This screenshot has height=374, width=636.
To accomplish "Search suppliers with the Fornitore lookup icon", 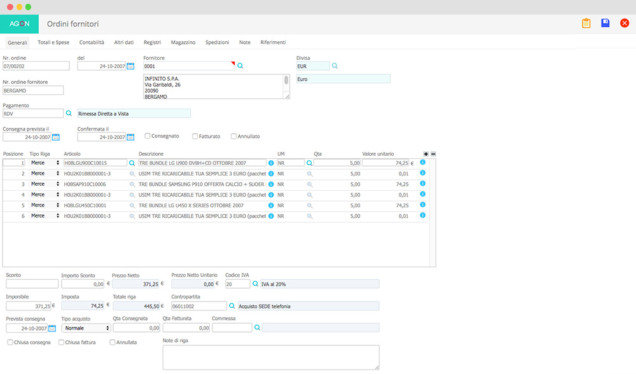I will coord(240,66).
